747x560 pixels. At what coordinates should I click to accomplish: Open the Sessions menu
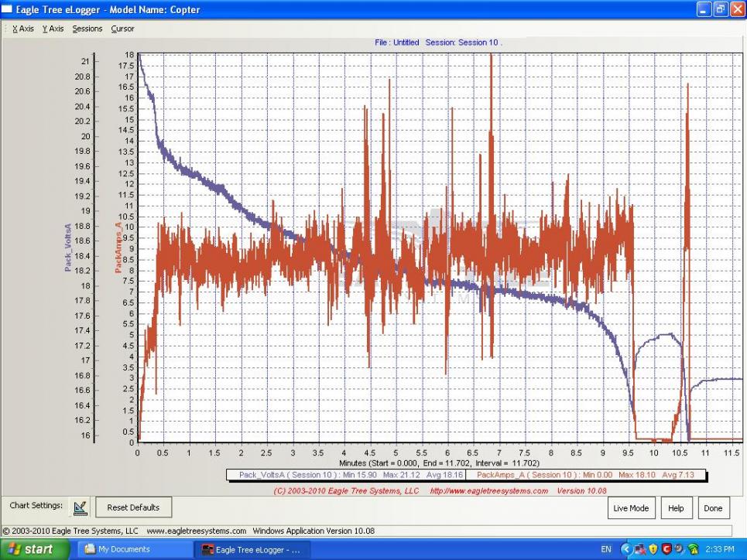point(87,29)
